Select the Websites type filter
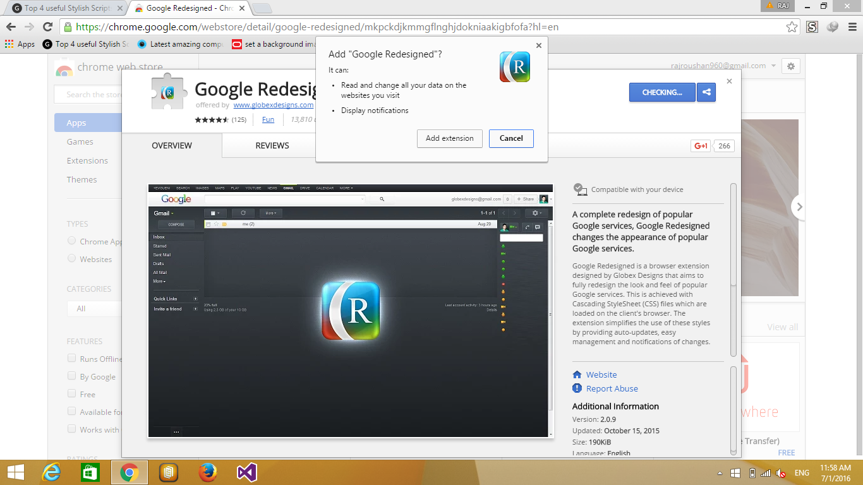The width and height of the screenshot is (863, 485). pos(71,258)
